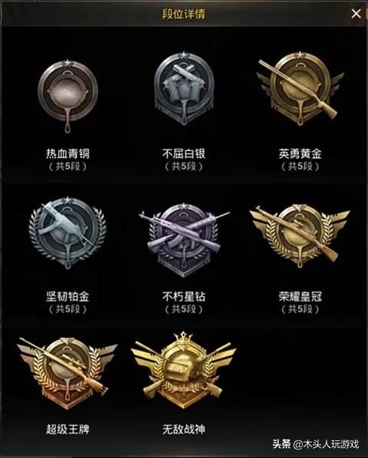The height and width of the screenshot is (458, 368).
Task: Click the 不朽星钻 rank name text
Action: (x=183, y=296)
